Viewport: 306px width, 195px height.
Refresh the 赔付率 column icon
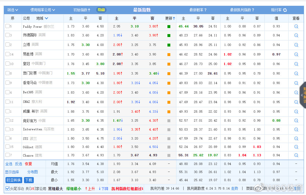[285, 10]
